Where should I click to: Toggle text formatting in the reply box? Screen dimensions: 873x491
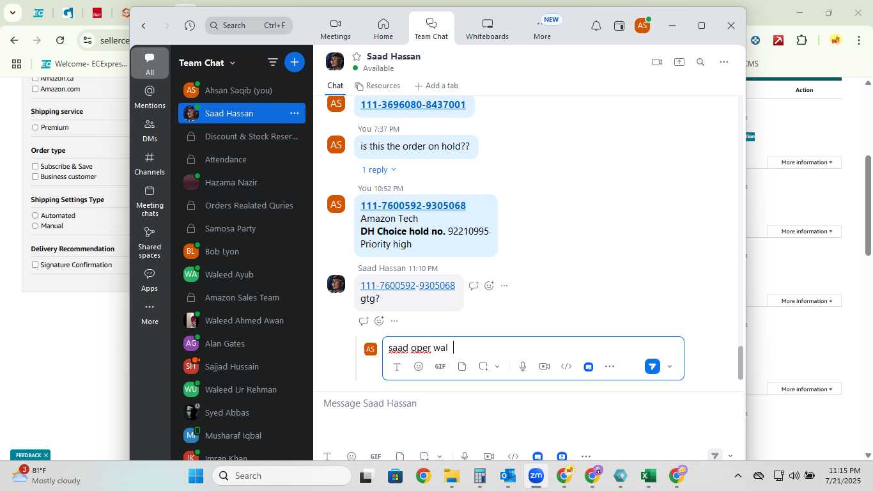397,366
